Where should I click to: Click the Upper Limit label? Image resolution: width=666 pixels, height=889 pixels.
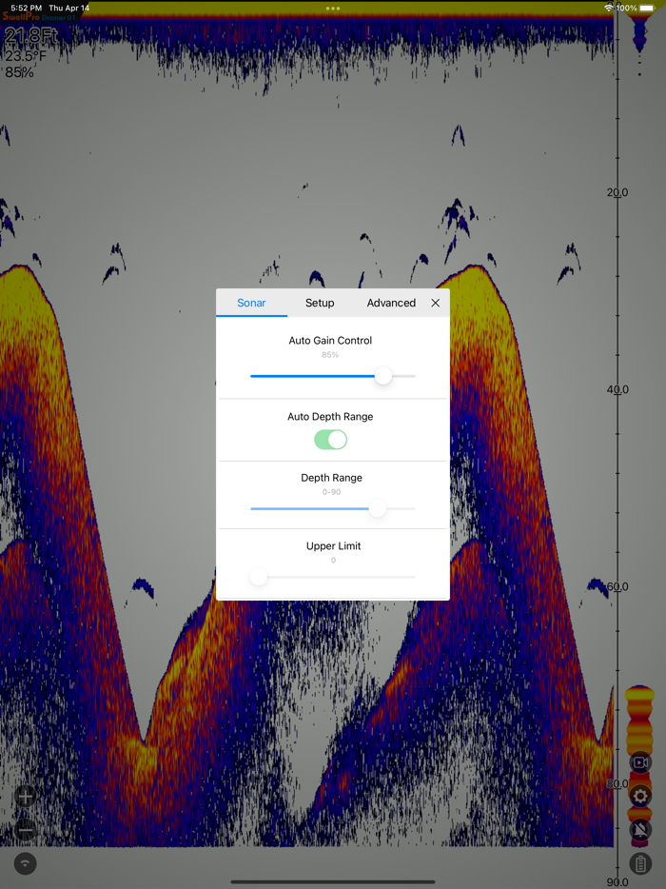[x=333, y=546]
